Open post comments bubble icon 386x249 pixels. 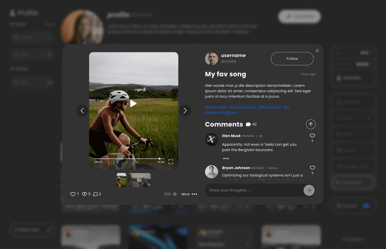pos(95,194)
